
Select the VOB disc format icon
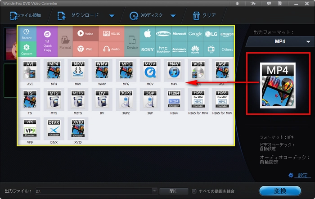(198, 70)
